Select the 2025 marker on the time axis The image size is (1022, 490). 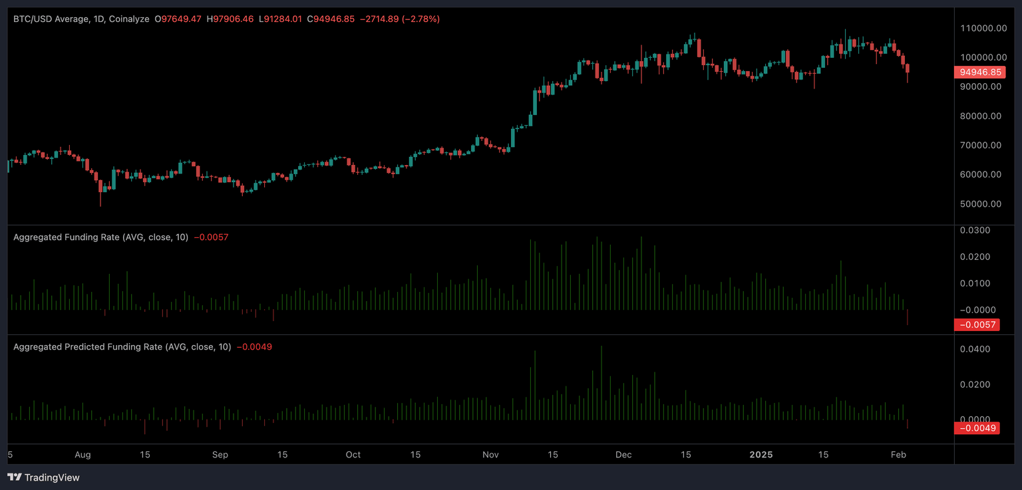[761, 455]
